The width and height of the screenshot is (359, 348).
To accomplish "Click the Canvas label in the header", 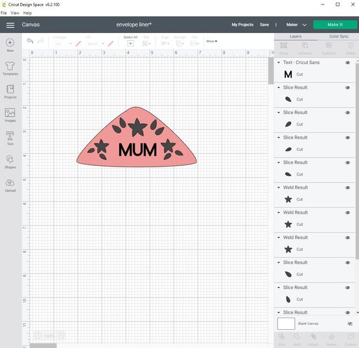I will (x=30, y=25).
